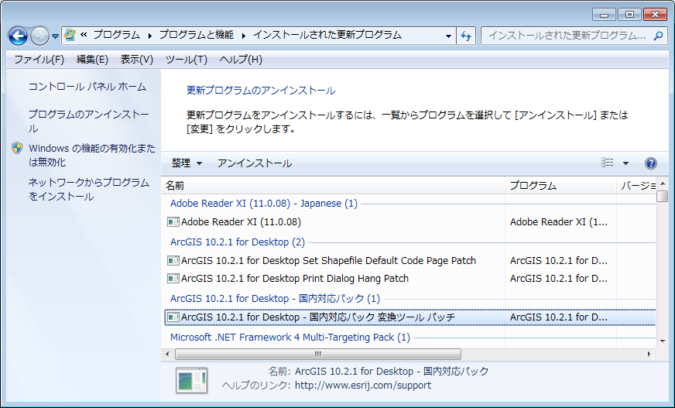Screen dimensions: 675x408
Task: Minimize the installed updates window
Action: tap(604, 15)
